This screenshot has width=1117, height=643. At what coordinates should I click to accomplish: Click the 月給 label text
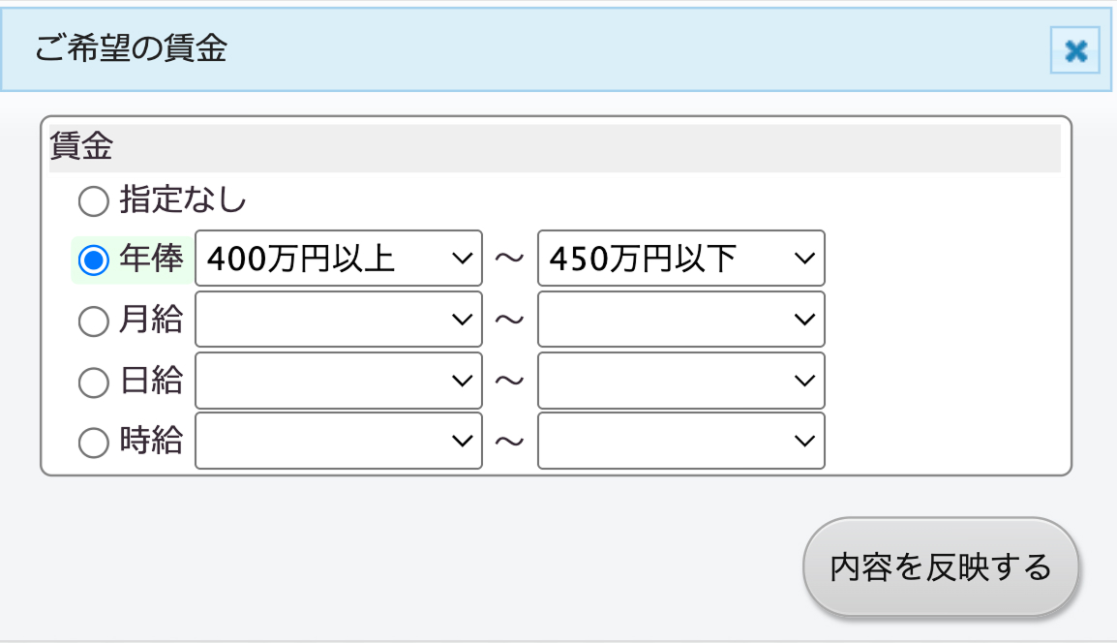(x=151, y=320)
